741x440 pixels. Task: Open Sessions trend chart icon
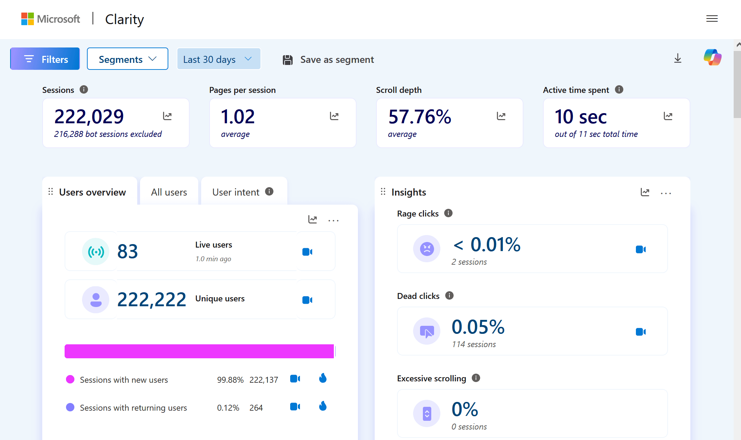click(167, 116)
